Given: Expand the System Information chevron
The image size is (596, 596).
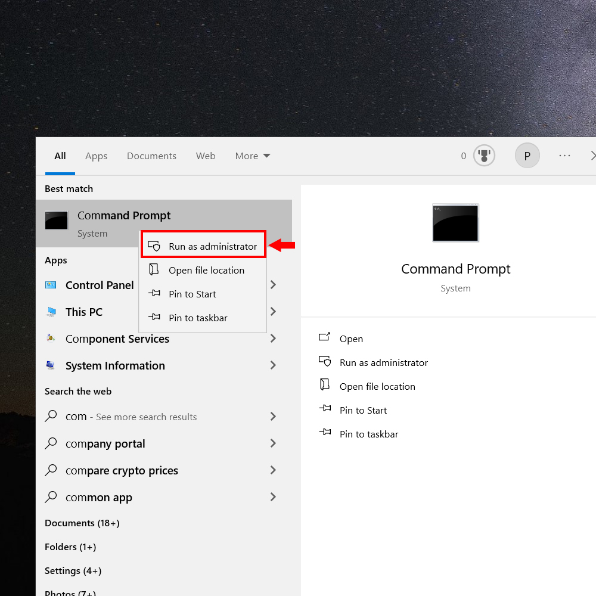Looking at the screenshot, I should [x=273, y=365].
